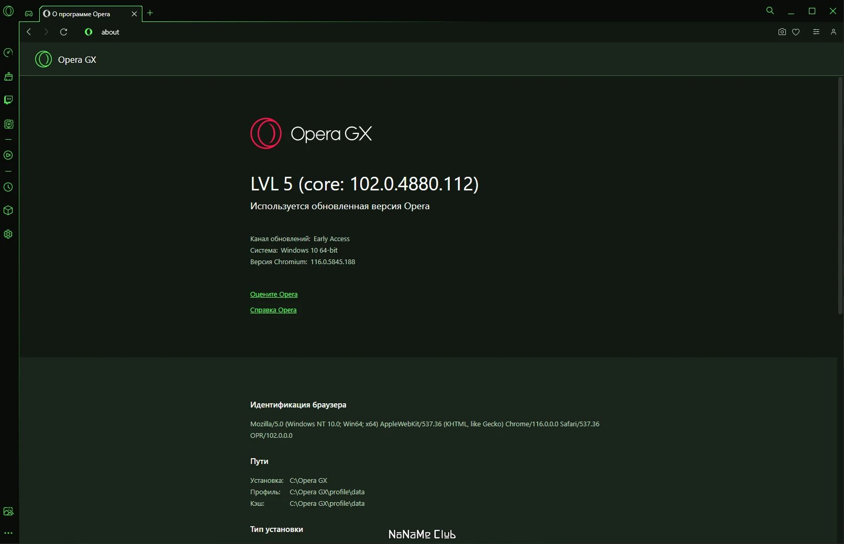Open sidebar three-dots setup menu
Image resolution: width=844 pixels, height=544 pixels.
coord(8,533)
